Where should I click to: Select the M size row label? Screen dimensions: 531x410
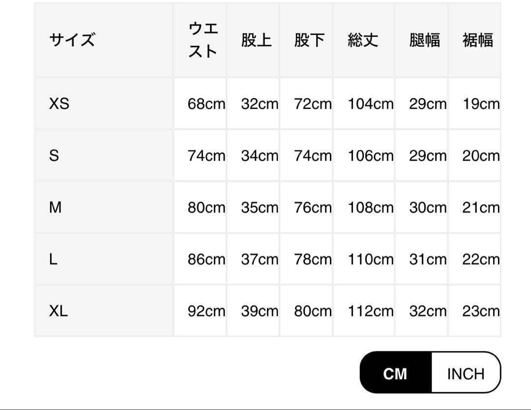coord(104,207)
